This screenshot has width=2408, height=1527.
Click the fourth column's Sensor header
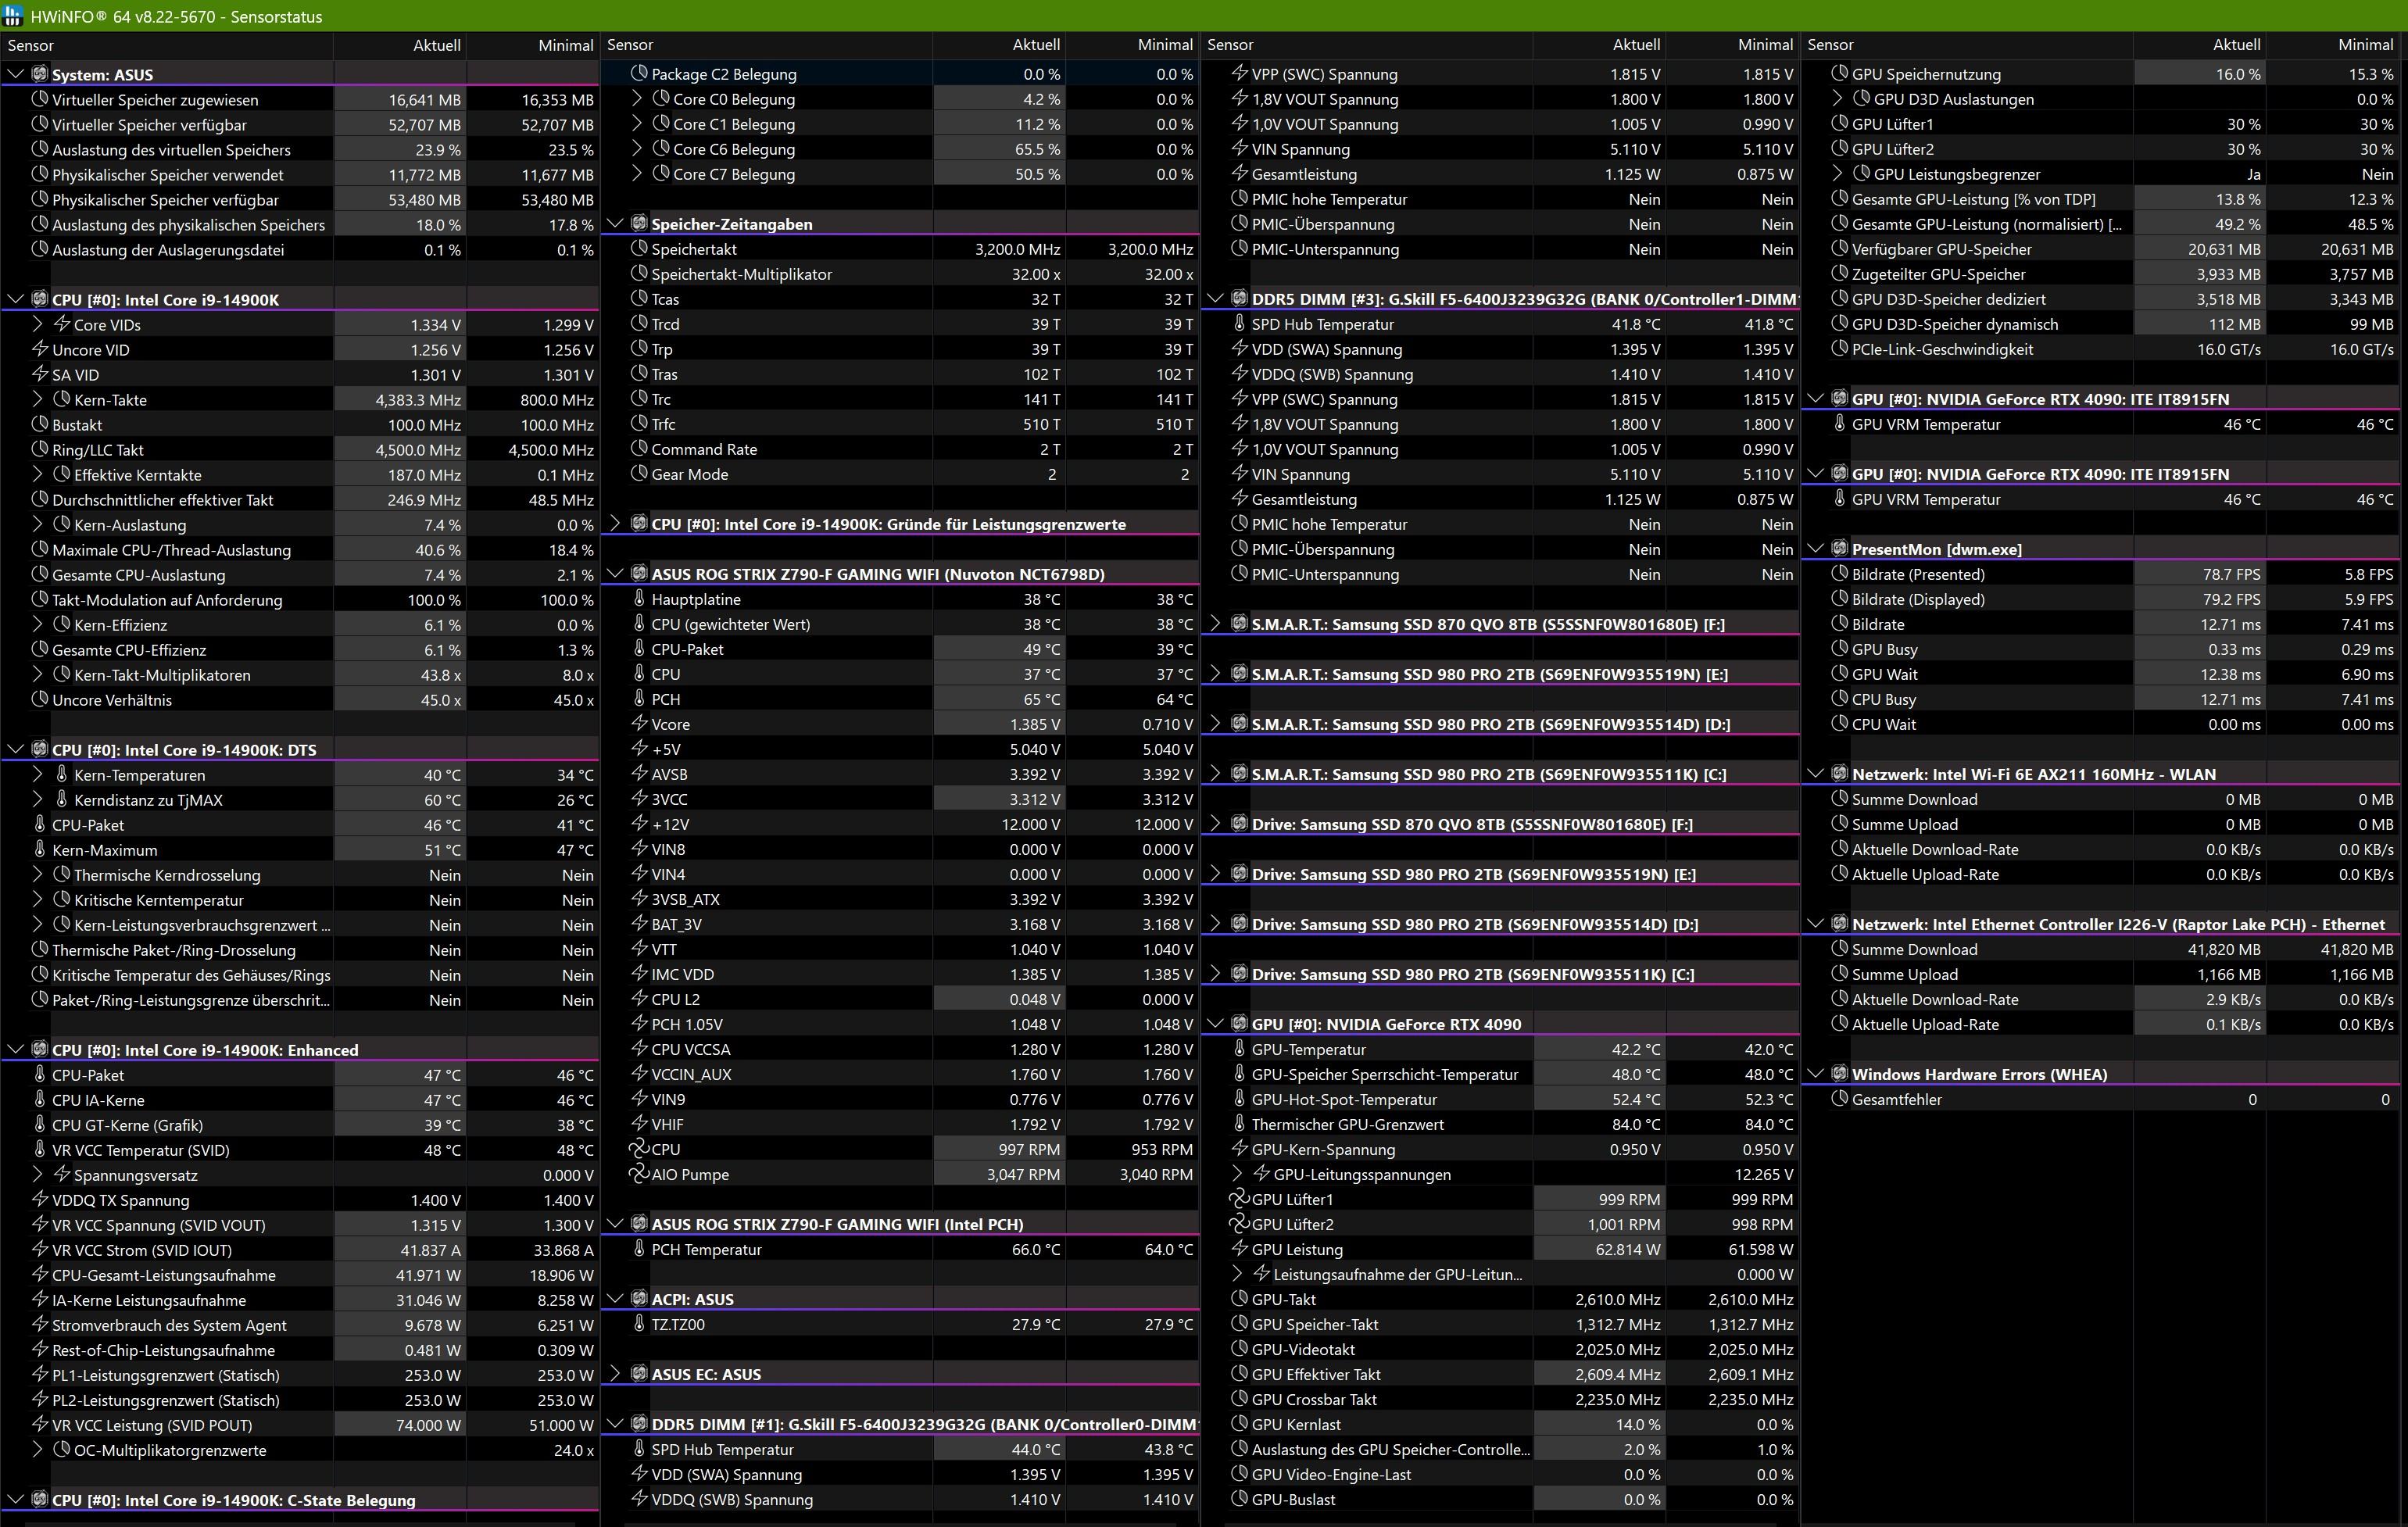click(1967, 45)
